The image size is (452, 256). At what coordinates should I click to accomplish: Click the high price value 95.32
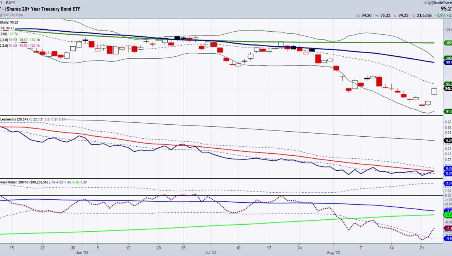385,15
